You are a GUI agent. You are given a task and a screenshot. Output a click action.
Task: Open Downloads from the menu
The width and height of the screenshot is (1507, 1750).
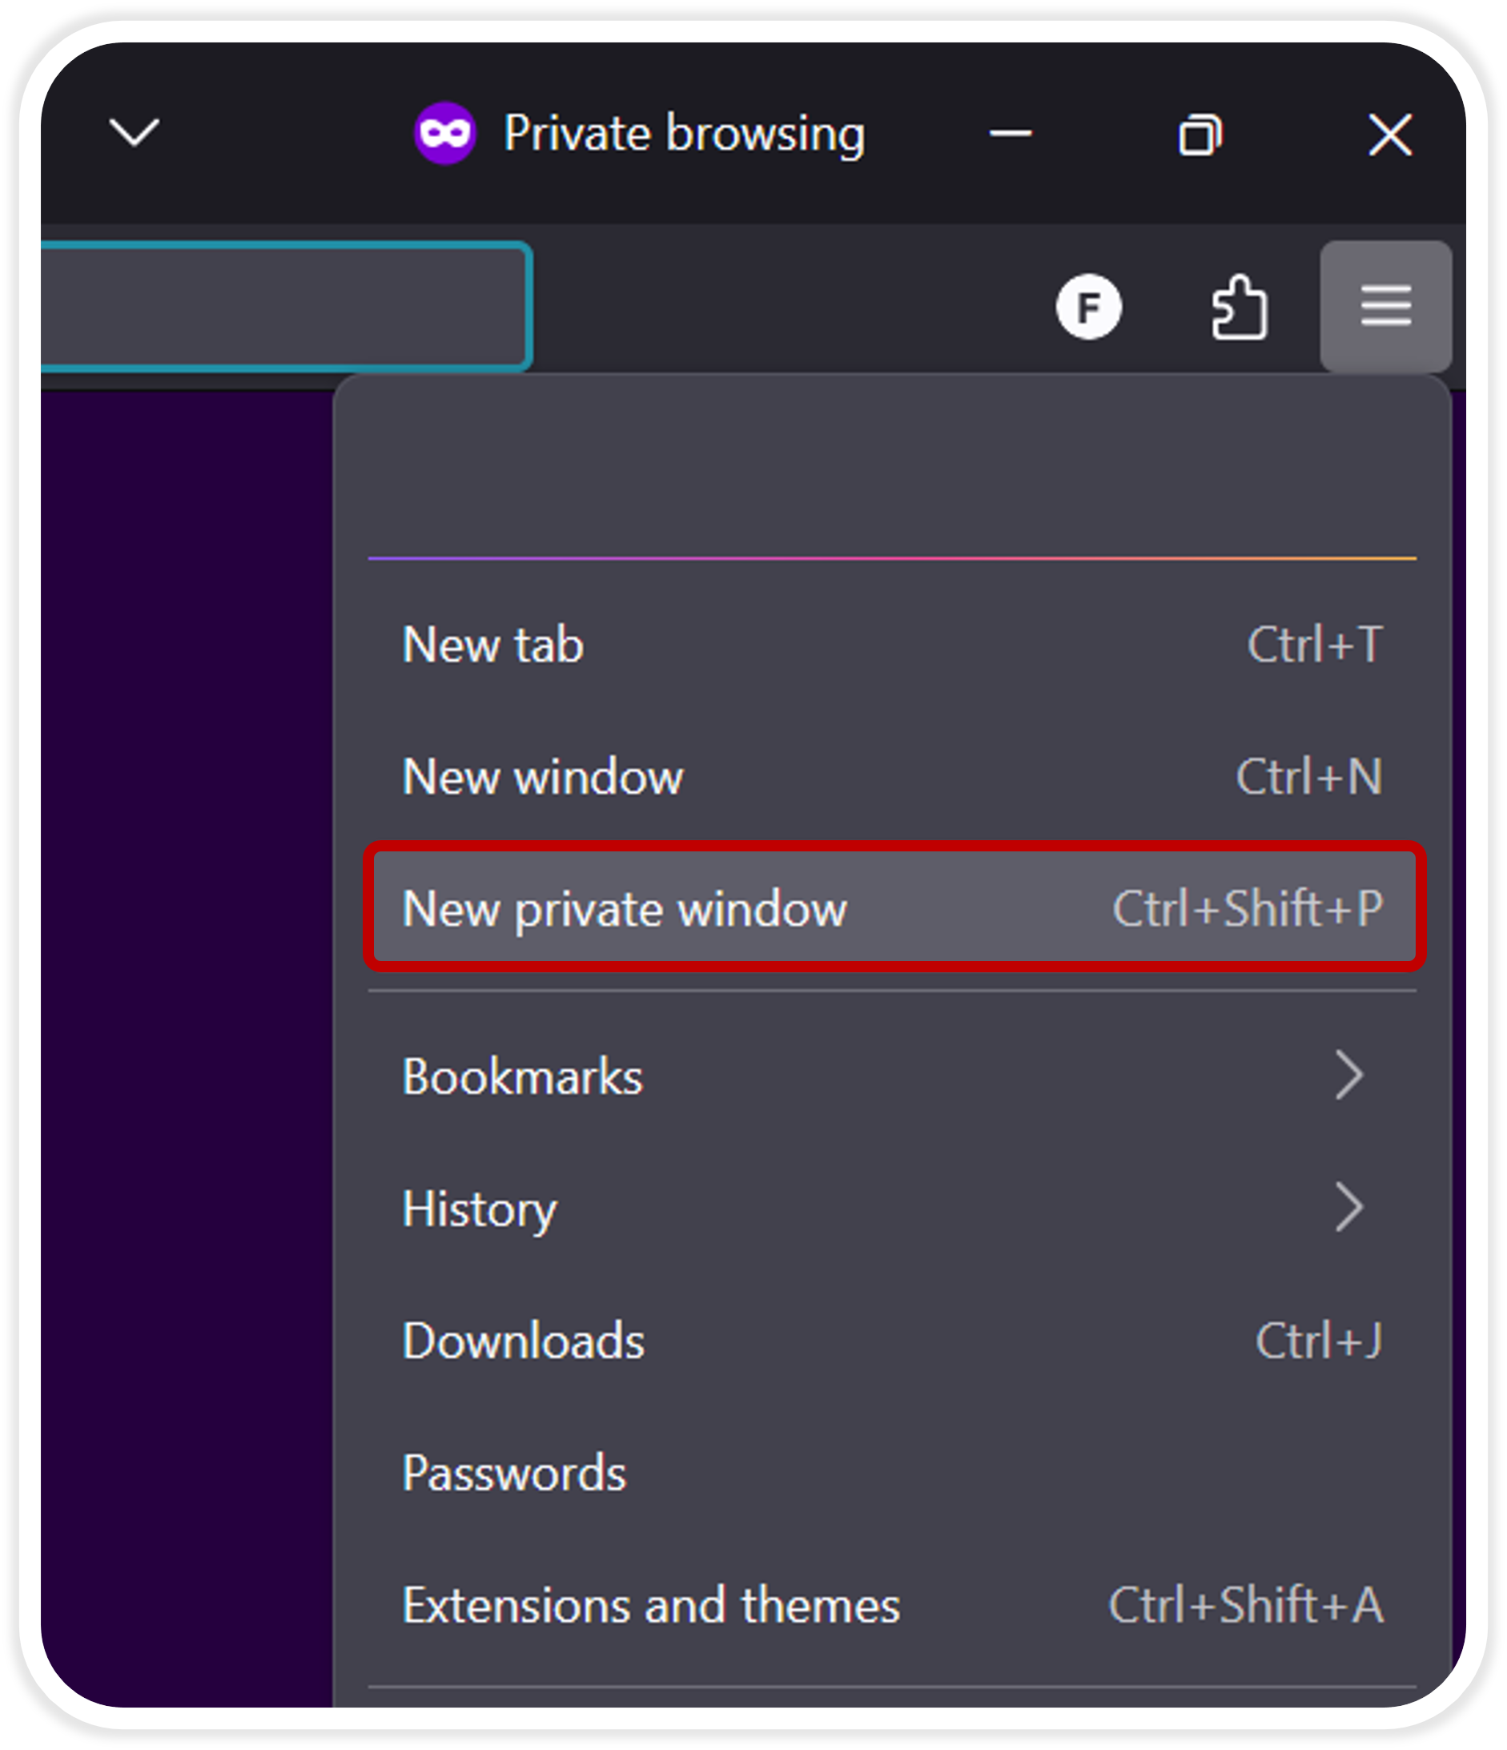coord(524,1342)
